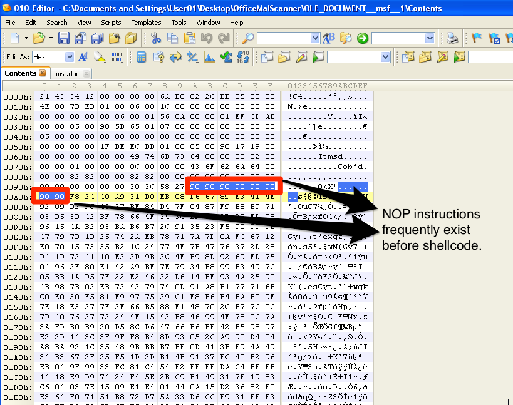The image size is (513, 405).
Task: Click the Print icon
Action: (452, 39)
